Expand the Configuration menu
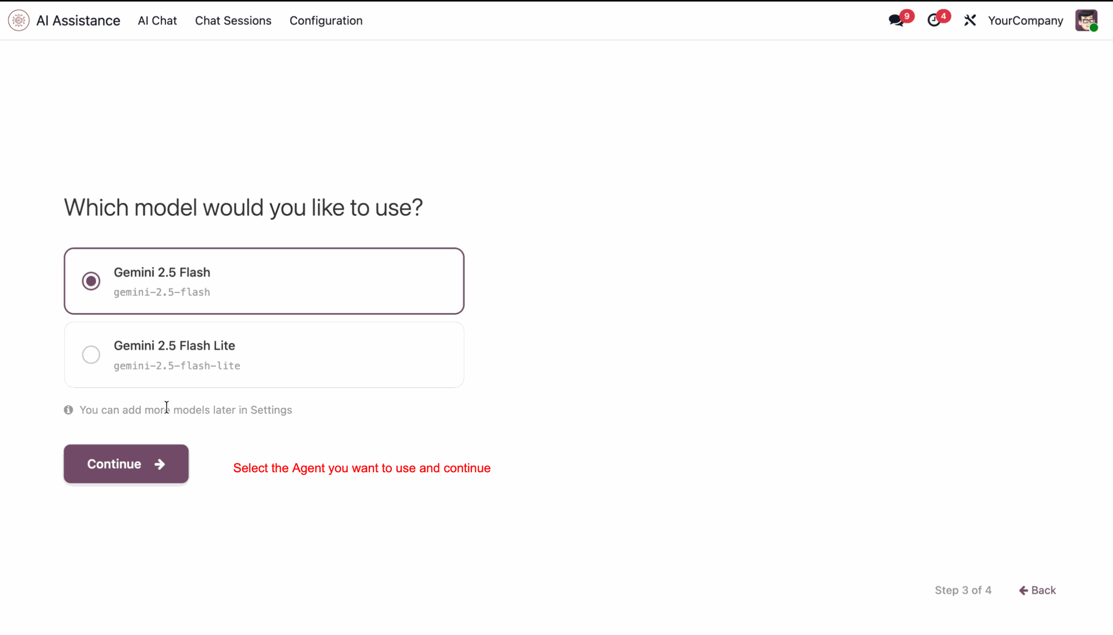The width and height of the screenshot is (1113, 635). click(326, 21)
